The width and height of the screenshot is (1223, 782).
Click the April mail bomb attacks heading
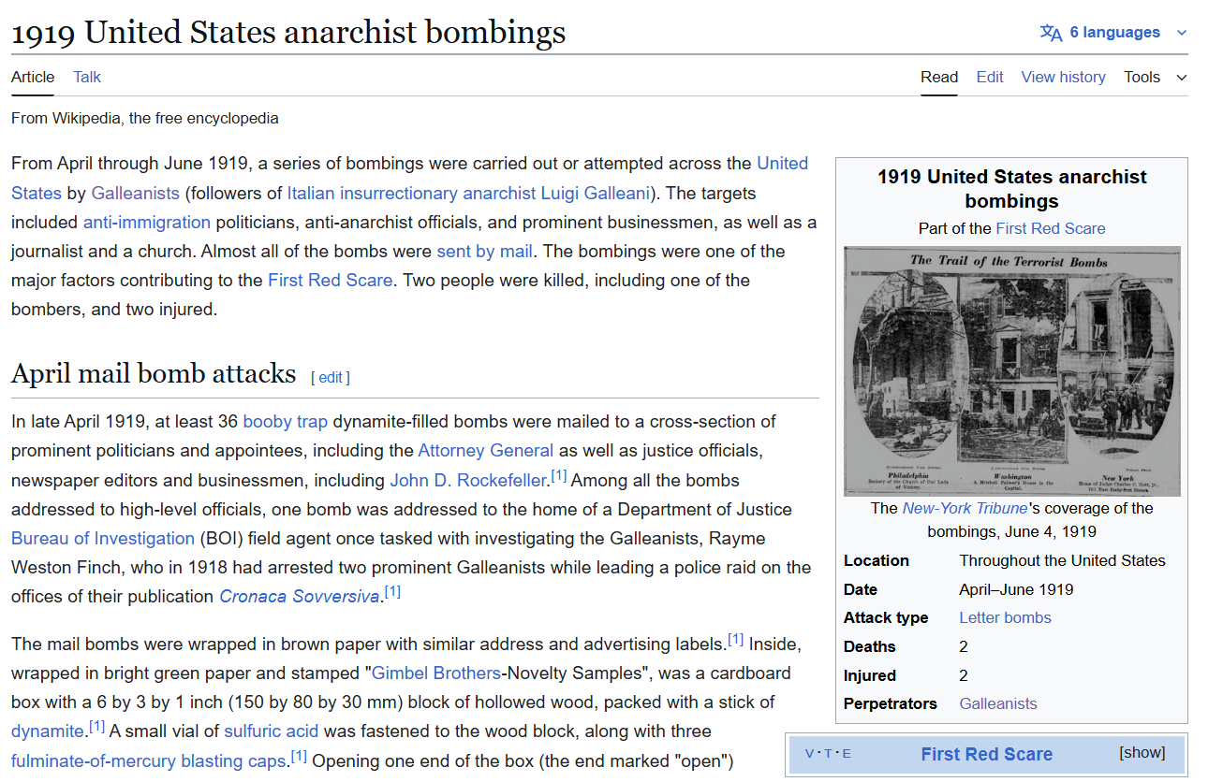pyautogui.click(x=154, y=373)
